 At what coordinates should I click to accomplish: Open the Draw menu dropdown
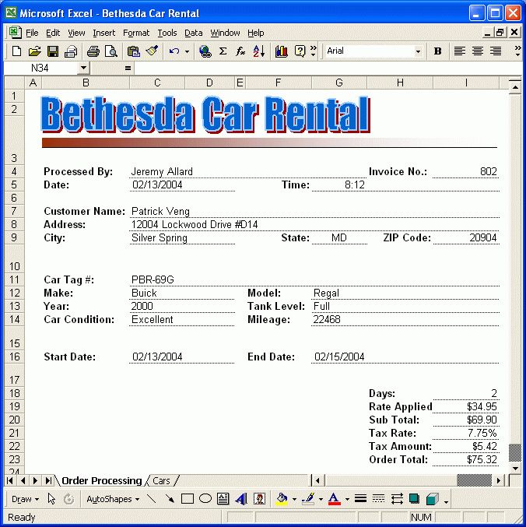(x=25, y=499)
